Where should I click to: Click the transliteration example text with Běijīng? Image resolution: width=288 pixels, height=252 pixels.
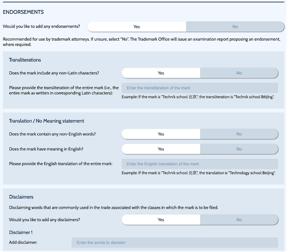click(x=198, y=96)
